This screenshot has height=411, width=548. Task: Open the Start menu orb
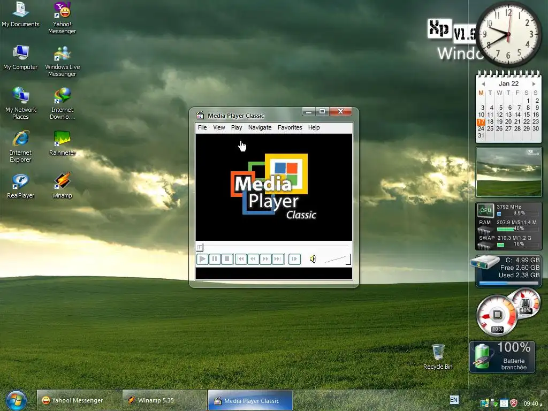click(x=16, y=400)
